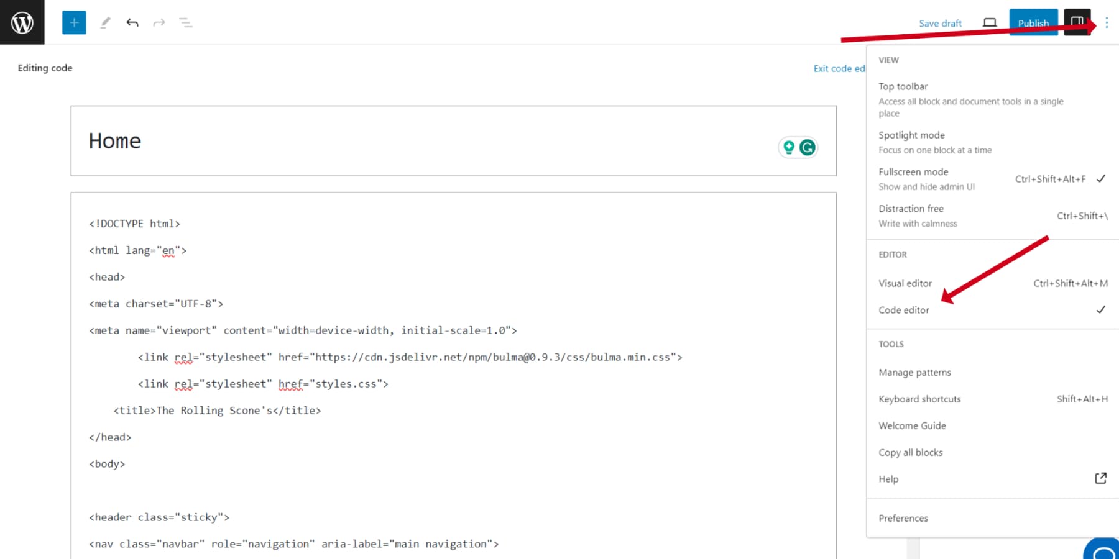Image resolution: width=1119 pixels, height=559 pixels.
Task: Click inside the Home title field
Action: click(x=249, y=141)
